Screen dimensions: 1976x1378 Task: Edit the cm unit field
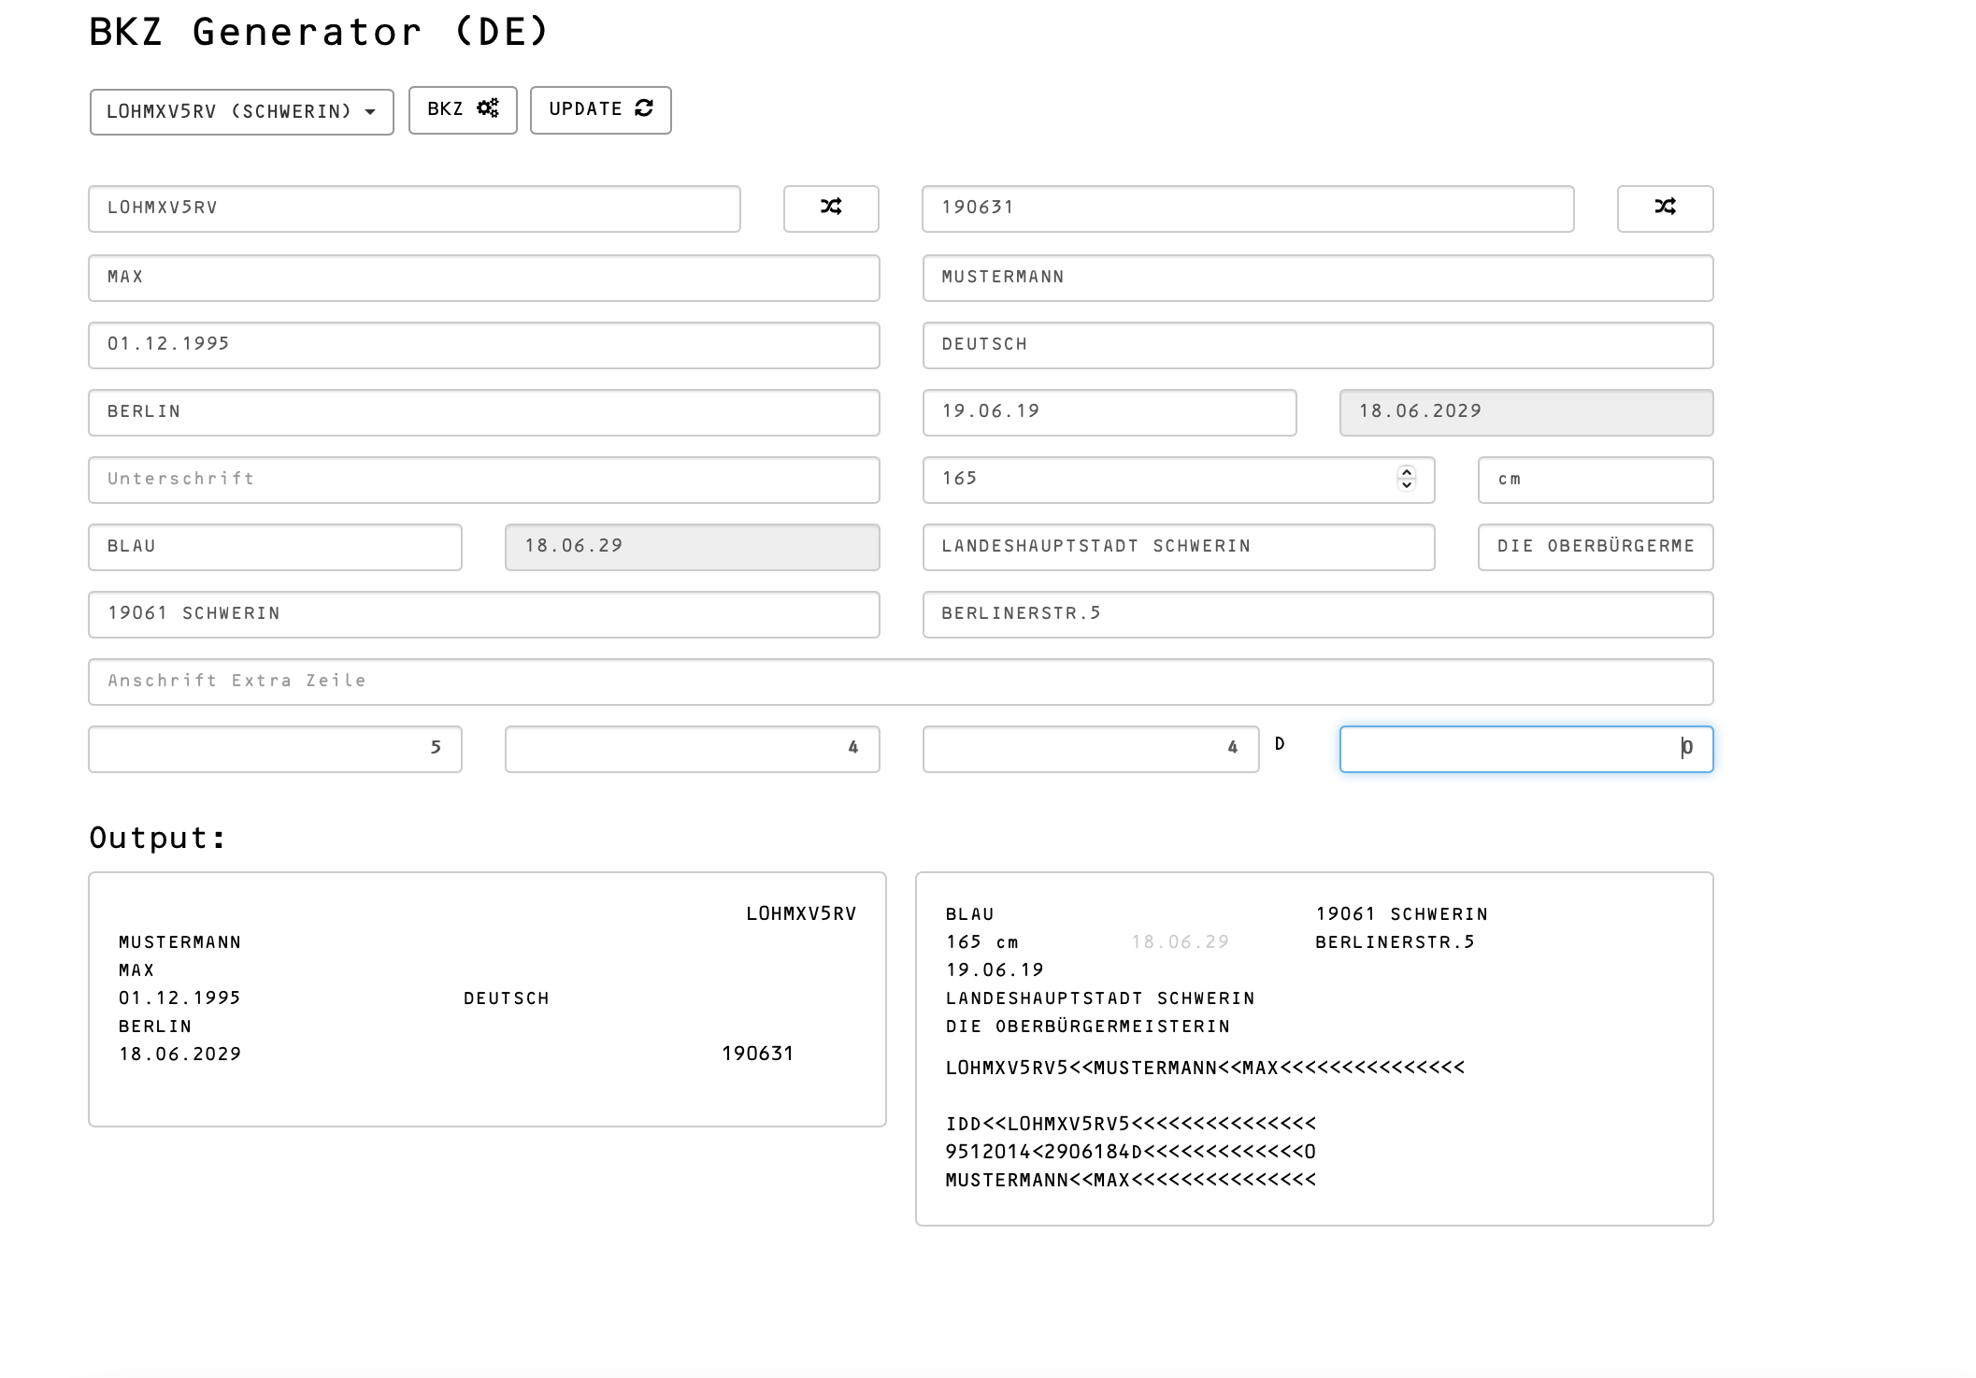click(x=1596, y=480)
